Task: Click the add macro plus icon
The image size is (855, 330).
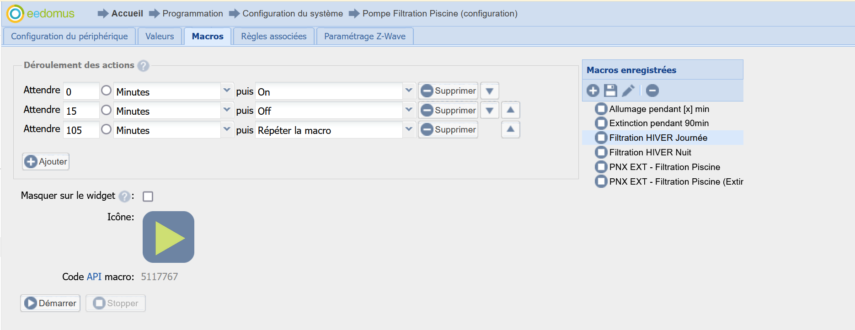Action: pos(593,90)
